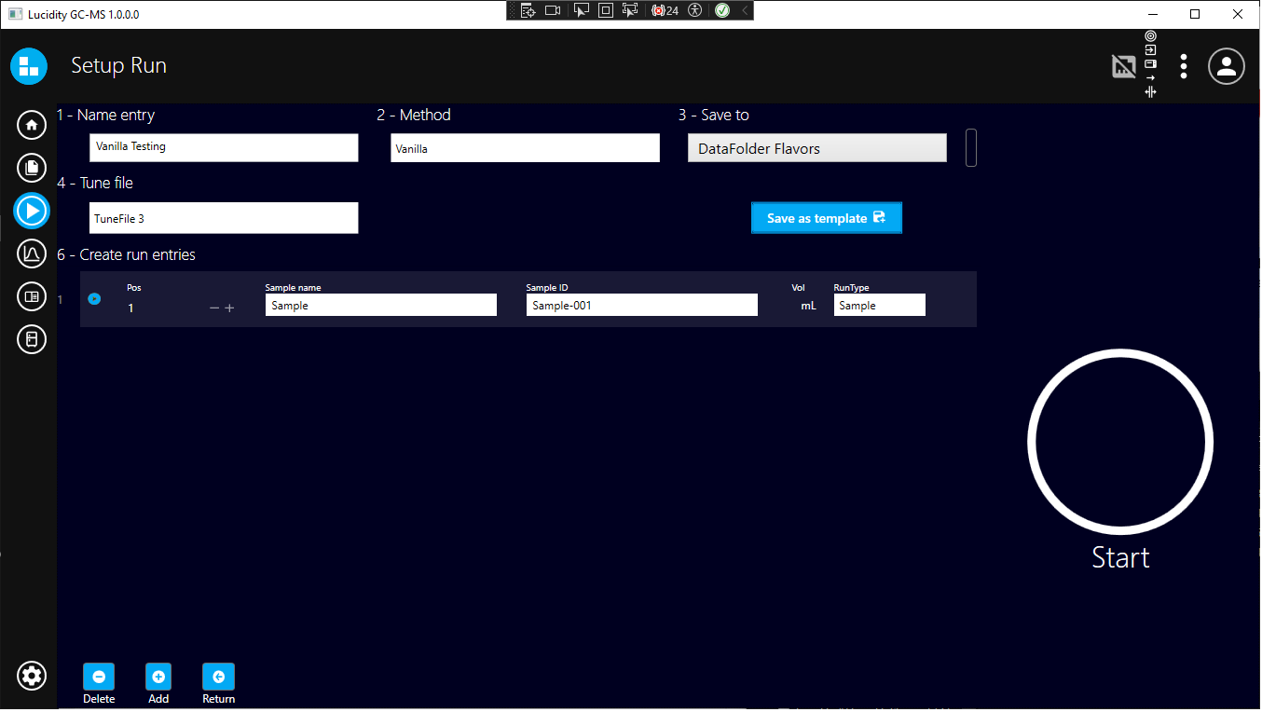Click the documents icon in sidebar
Screen dimensions: 1262x712
coord(32,168)
